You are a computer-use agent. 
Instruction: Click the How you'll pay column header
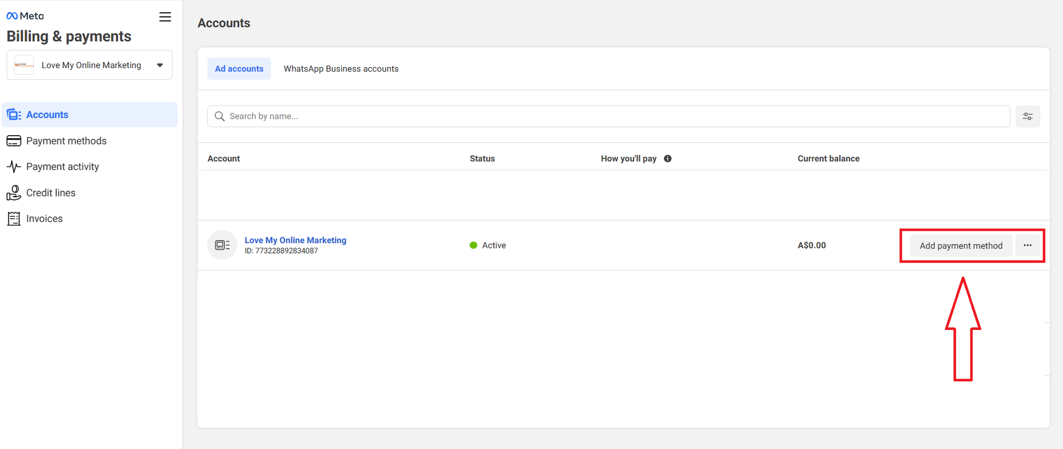pos(628,158)
